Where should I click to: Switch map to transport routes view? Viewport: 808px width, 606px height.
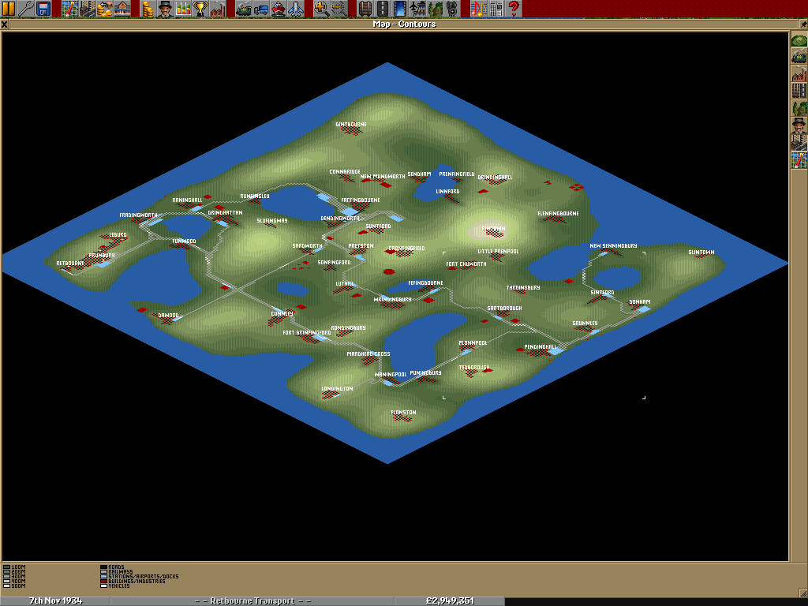(799, 90)
